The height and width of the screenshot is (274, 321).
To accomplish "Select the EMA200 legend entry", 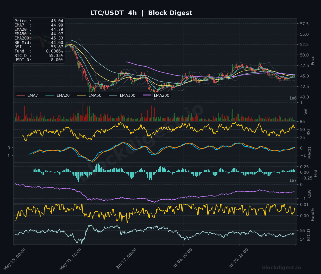I will tap(156, 95).
